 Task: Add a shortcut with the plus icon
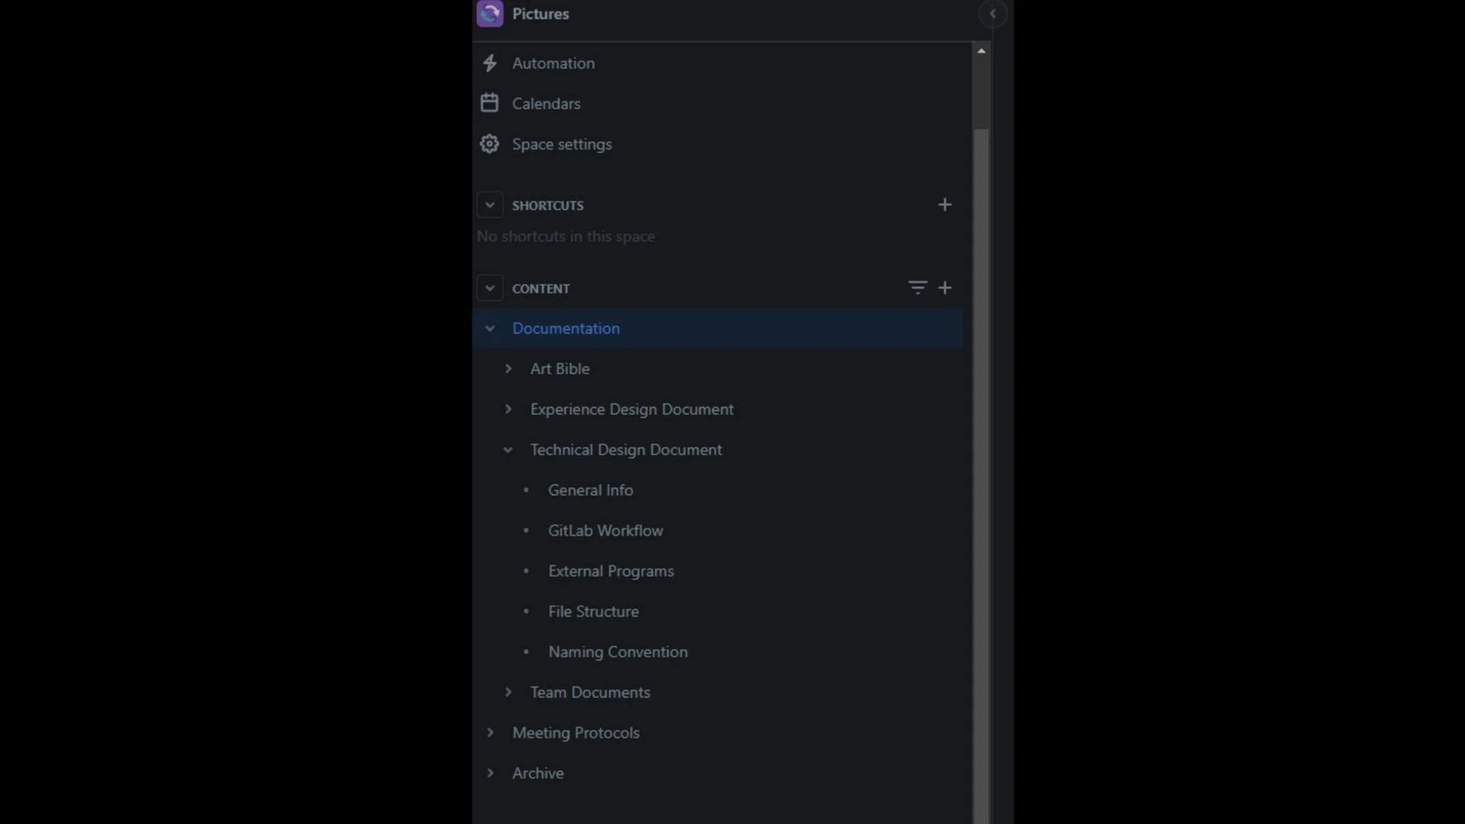click(945, 204)
